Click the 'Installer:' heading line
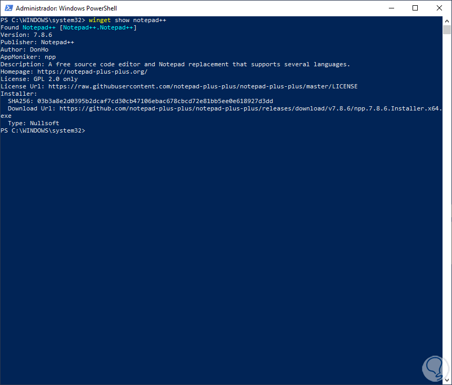 19,94
